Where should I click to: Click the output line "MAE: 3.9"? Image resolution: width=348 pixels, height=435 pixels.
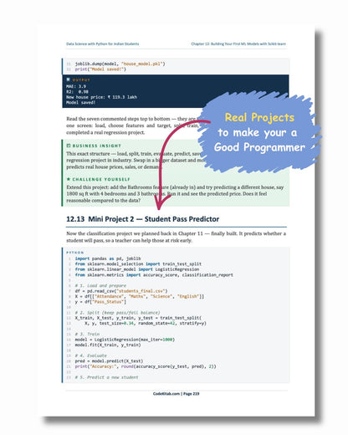coord(76,86)
